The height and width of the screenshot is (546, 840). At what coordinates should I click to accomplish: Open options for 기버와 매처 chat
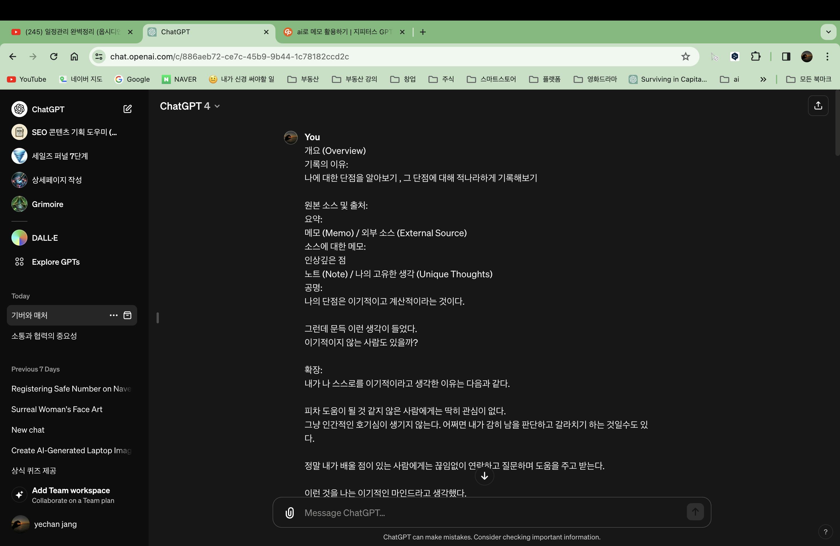pyautogui.click(x=113, y=315)
